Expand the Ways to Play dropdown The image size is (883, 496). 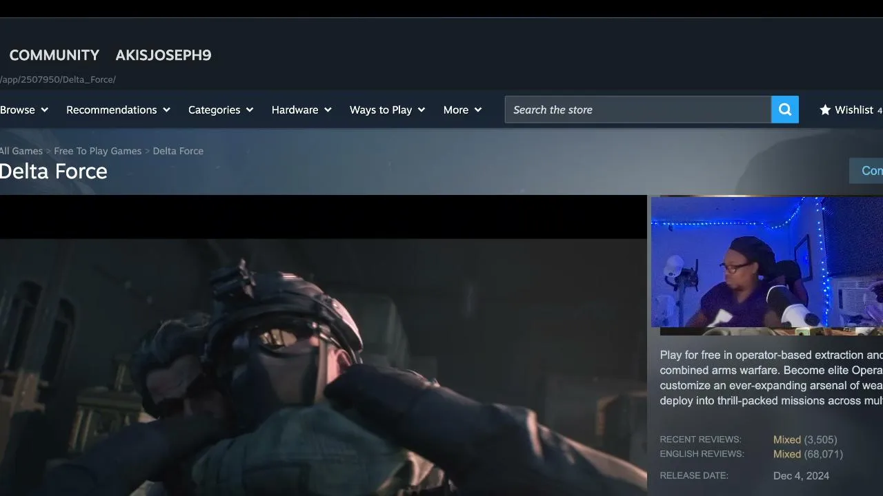click(387, 110)
